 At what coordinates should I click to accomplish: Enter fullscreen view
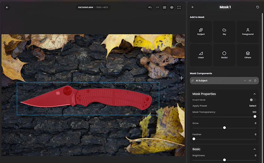point(179,7)
